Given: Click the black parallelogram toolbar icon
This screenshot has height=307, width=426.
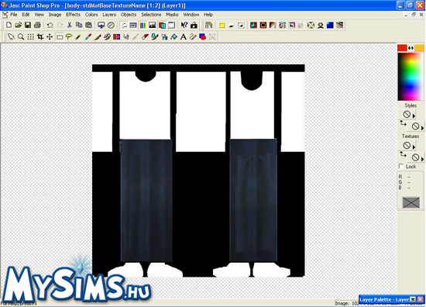Looking at the screenshot, I should [232, 26].
